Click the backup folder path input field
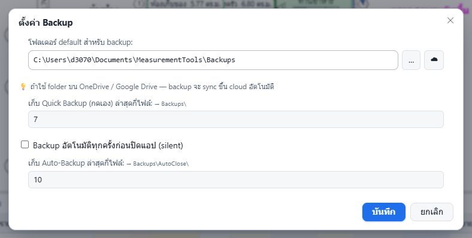Screen dimensions: 472x238 coord(213,60)
